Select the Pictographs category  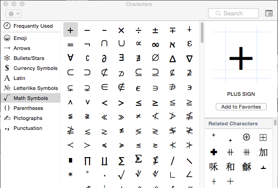30,118
